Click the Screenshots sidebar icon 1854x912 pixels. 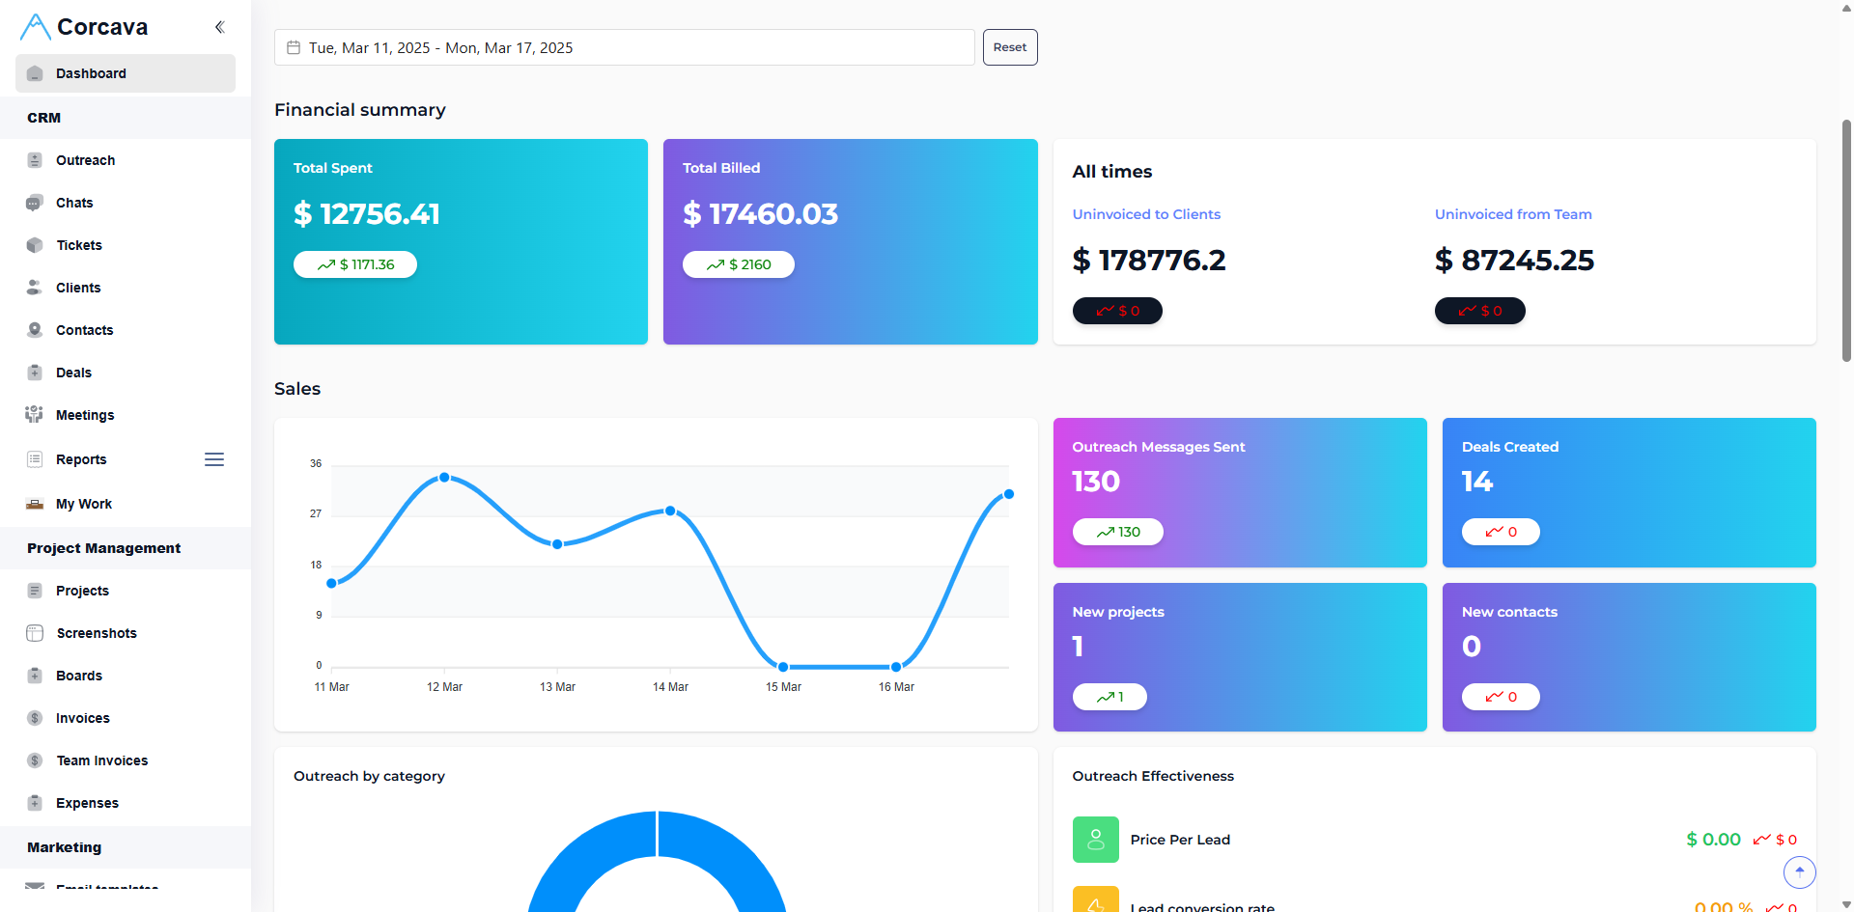pos(35,633)
